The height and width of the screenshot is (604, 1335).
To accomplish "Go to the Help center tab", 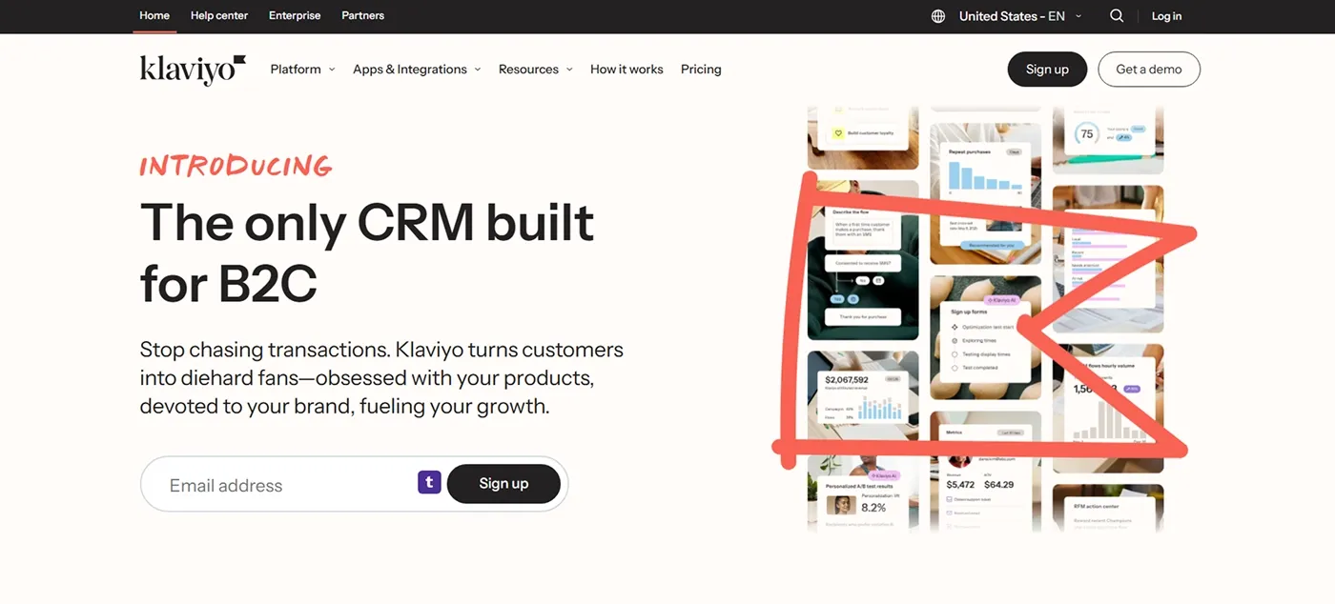I will (219, 16).
